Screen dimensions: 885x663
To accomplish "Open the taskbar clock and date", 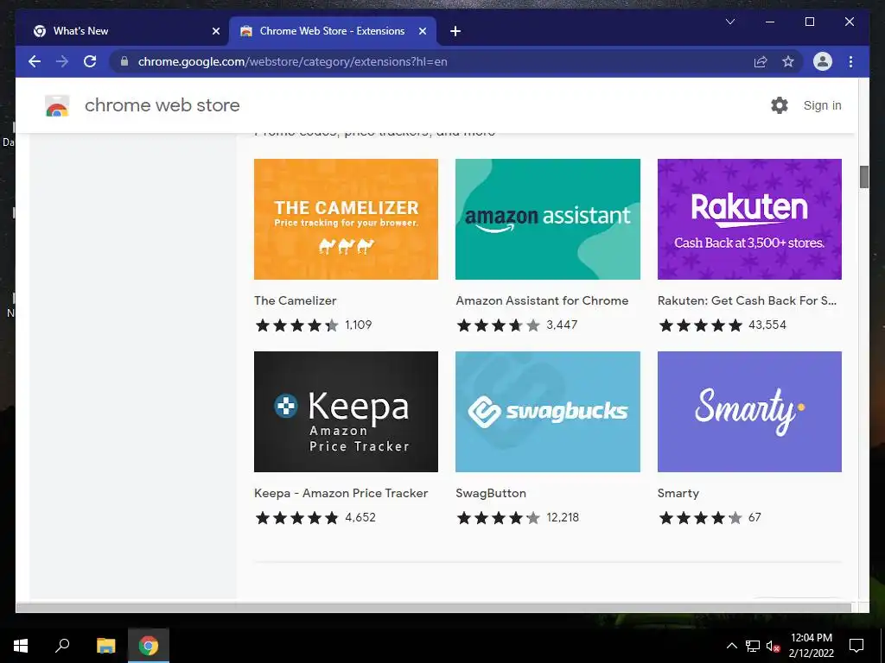I will 811,646.
